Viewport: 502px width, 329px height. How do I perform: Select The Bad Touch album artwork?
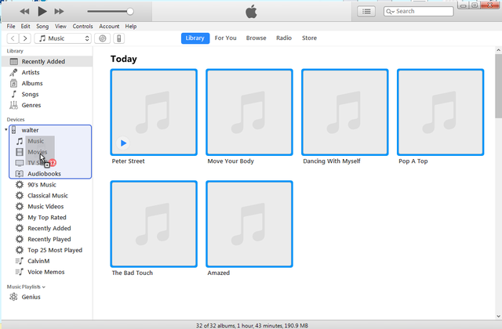point(154,224)
